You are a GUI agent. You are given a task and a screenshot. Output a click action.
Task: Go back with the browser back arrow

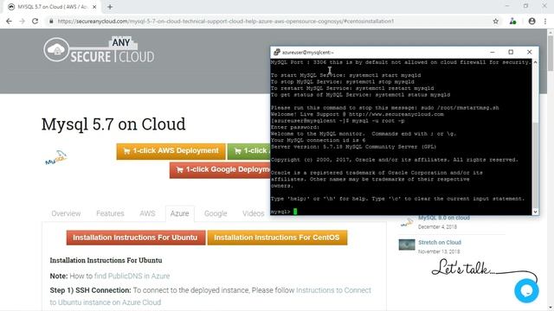(x=9, y=21)
